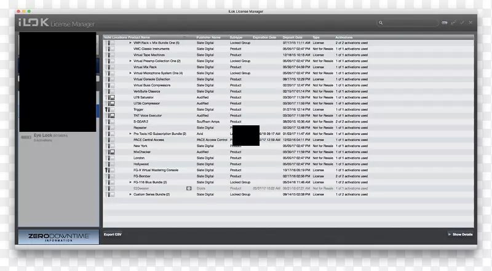
Task: Click the Eye Lock iLok device icon
Action: coord(26,137)
